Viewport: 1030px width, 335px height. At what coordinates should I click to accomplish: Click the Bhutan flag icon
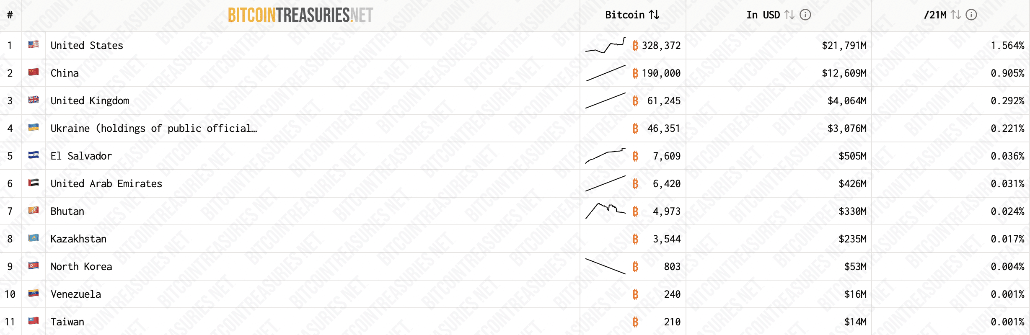coord(34,210)
